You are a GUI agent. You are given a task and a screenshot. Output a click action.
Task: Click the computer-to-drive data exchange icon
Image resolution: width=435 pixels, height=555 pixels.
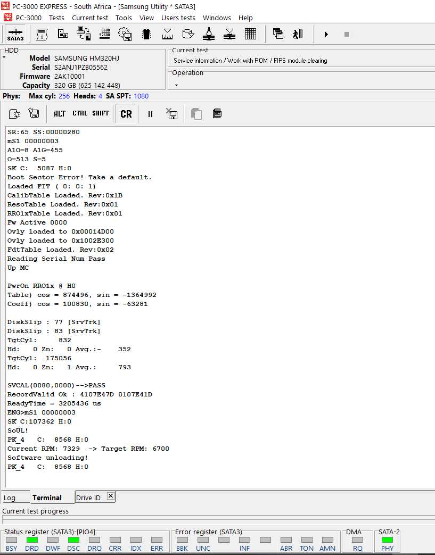pos(84,34)
